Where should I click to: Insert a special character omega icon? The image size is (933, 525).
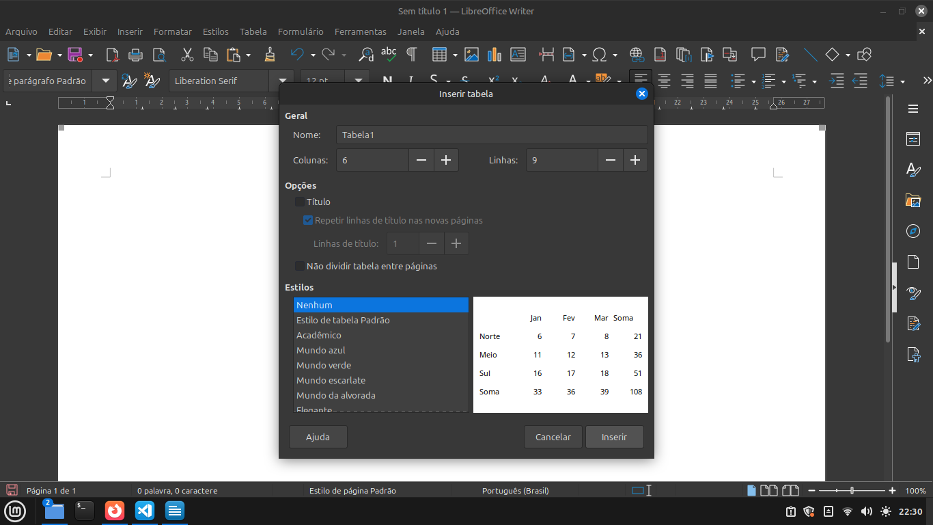coord(600,55)
